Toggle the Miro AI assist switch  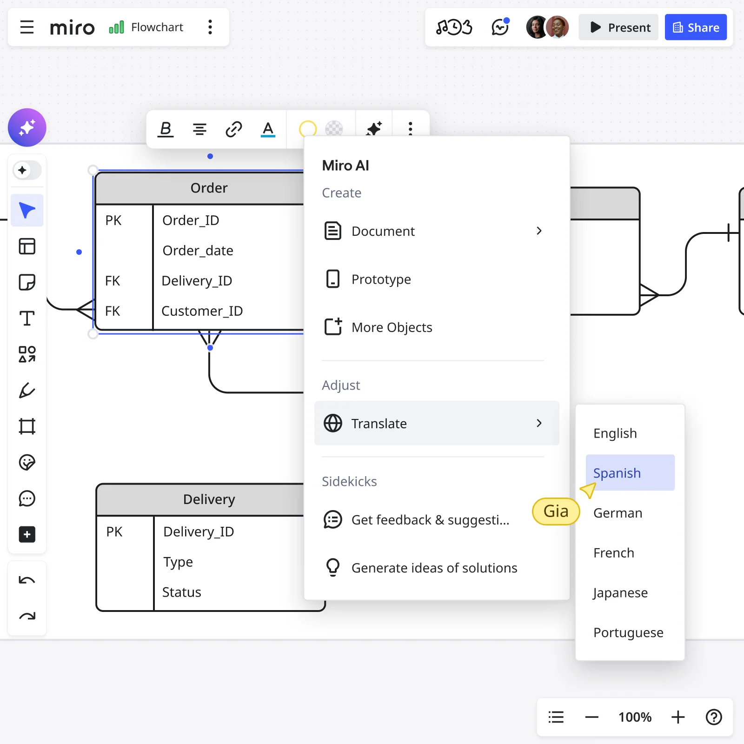[x=27, y=170]
